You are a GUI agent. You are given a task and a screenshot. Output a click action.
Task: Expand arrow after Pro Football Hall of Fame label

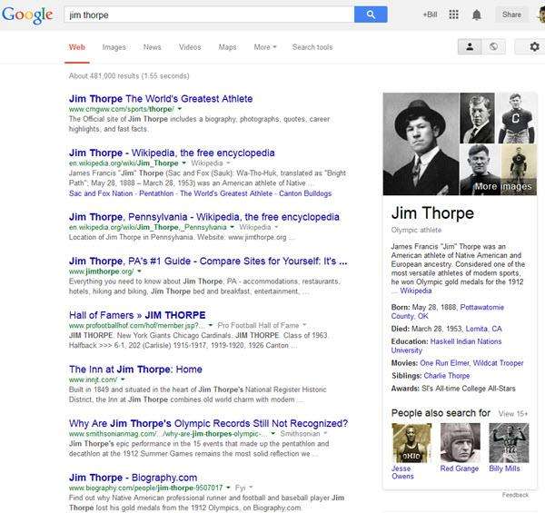(304, 325)
